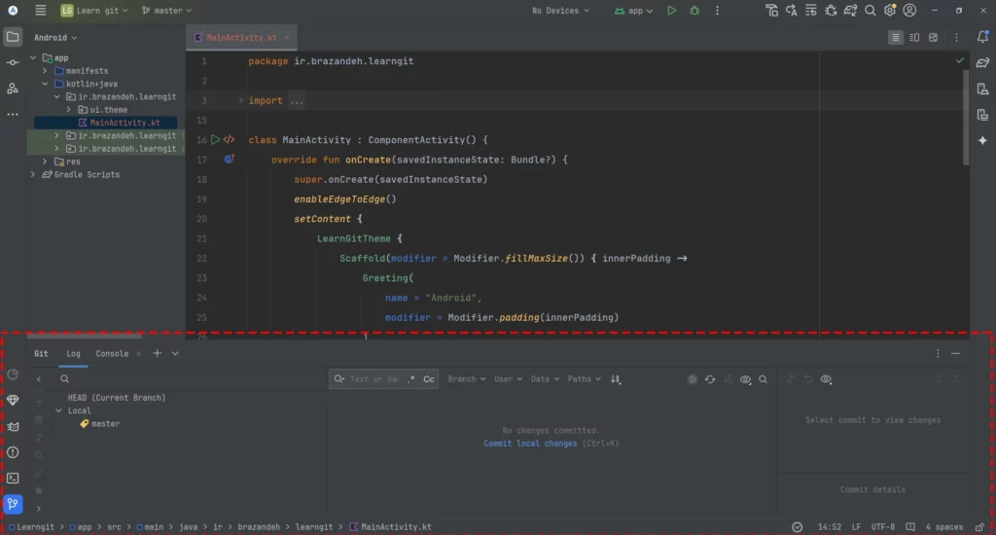Toggle read-only lock in status bar

click(x=980, y=527)
